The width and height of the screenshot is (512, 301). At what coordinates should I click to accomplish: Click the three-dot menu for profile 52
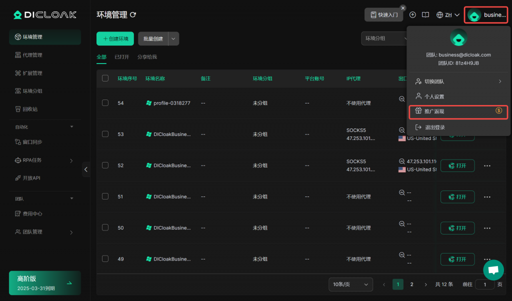[x=487, y=165]
